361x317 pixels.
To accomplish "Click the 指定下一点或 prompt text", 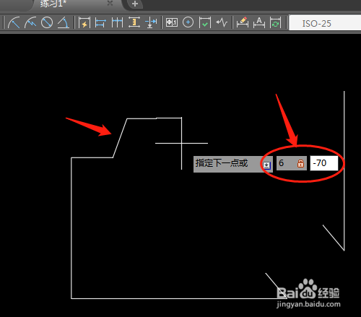I will (222, 163).
